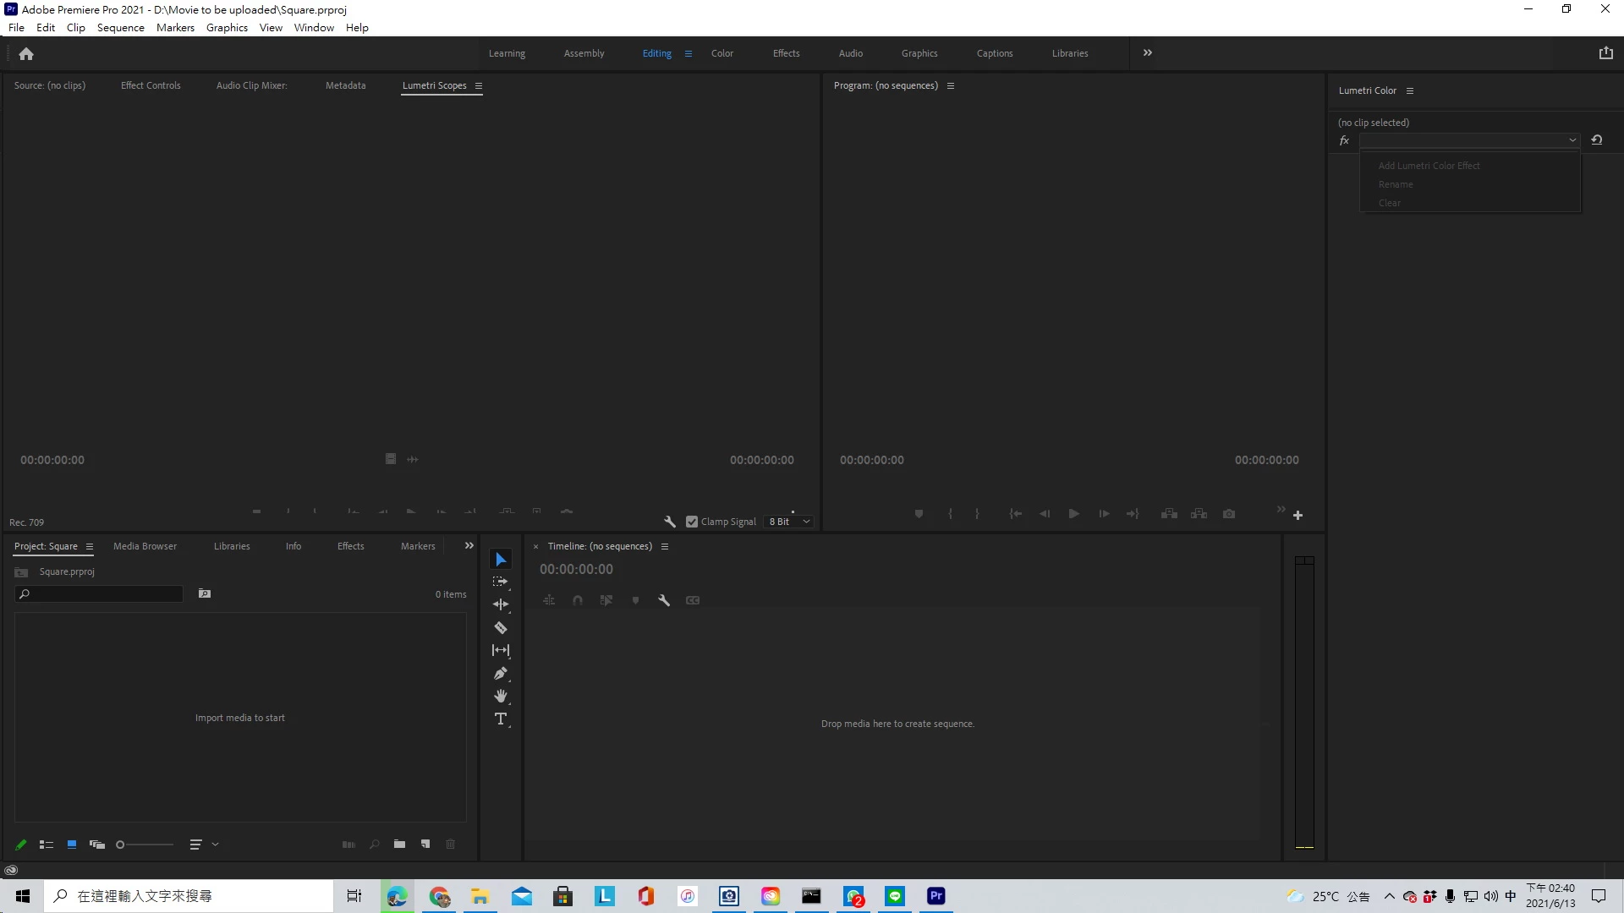Open the Sequence menu
This screenshot has height=913, width=1624.
coord(120,28)
